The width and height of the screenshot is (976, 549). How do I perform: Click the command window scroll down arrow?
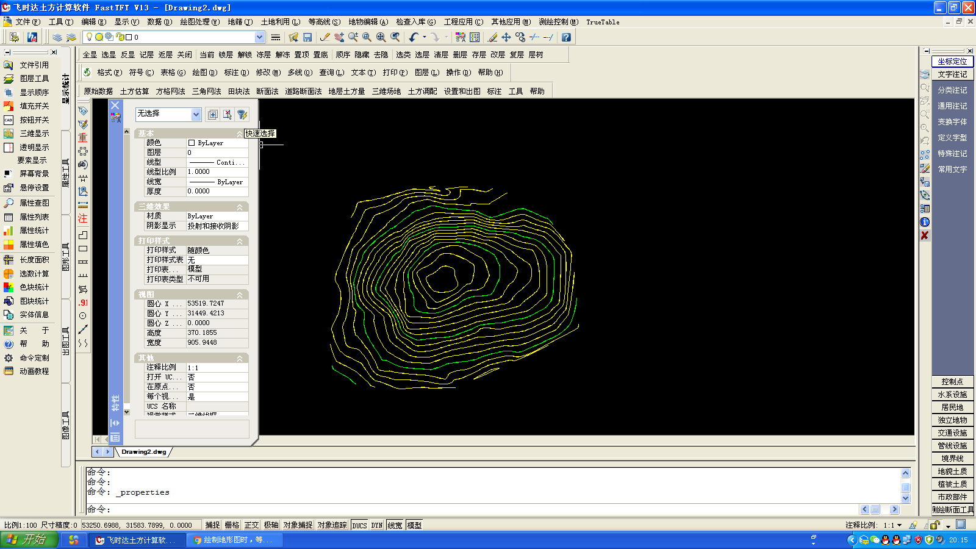[906, 498]
